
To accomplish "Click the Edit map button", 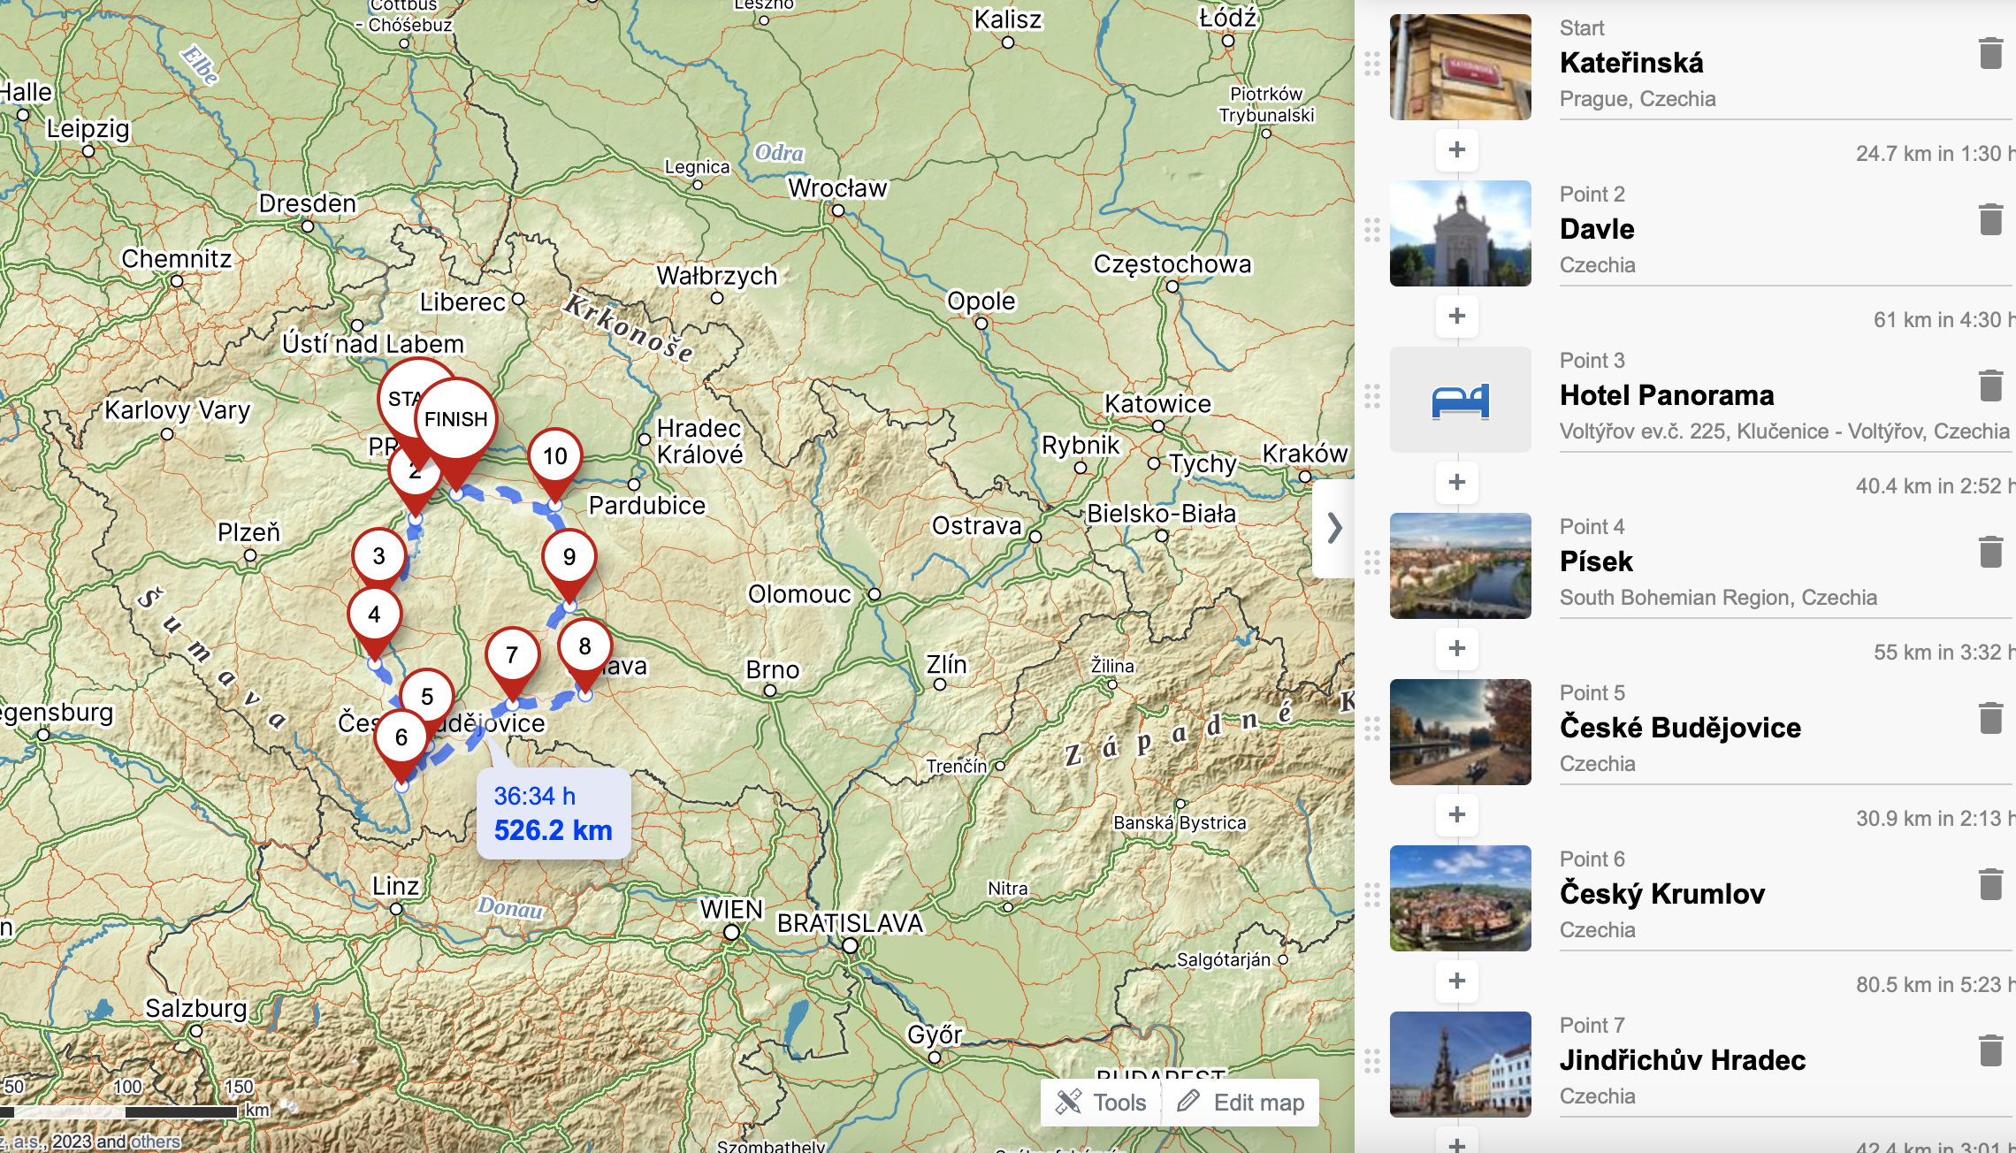I will pyautogui.click(x=1241, y=1103).
